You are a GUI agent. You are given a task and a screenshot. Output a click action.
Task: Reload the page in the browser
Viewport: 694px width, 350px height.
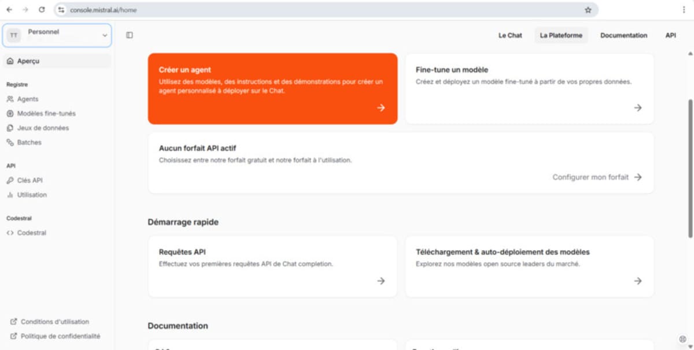42,10
